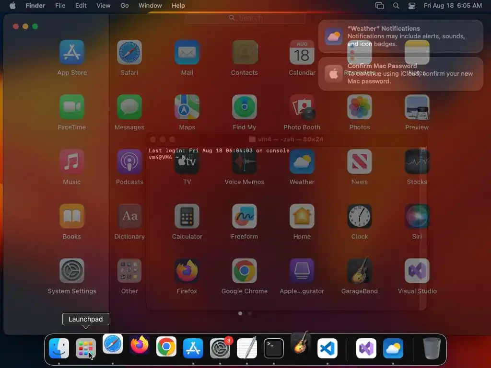The width and height of the screenshot is (491, 368).
Task: Open Visual Studio Code from Dock
Action: click(327, 348)
